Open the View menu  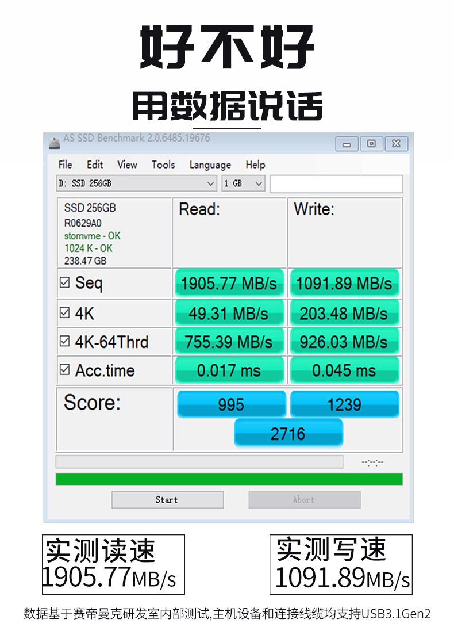[x=127, y=165]
